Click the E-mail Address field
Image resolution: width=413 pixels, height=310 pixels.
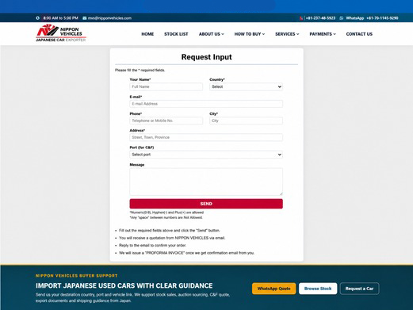coord(206,104)
